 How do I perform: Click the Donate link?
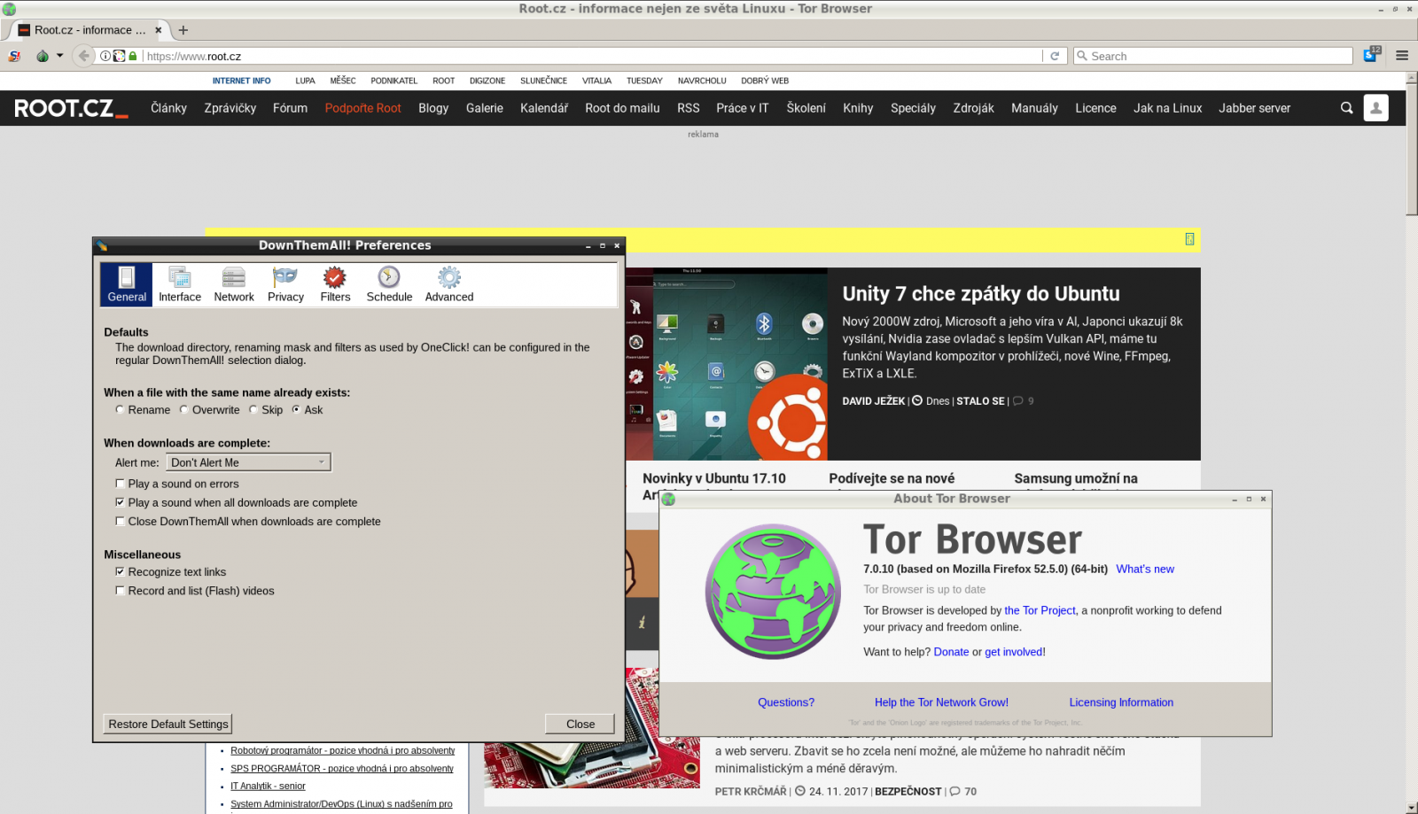click(951, 652)
